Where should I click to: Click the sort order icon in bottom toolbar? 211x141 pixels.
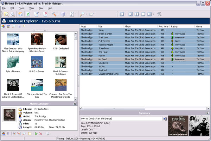pos(8,134)
